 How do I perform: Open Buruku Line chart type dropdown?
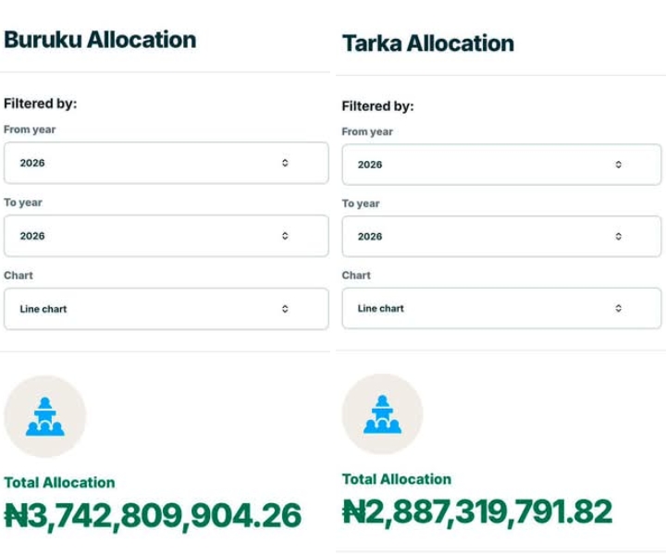(166, 309)
